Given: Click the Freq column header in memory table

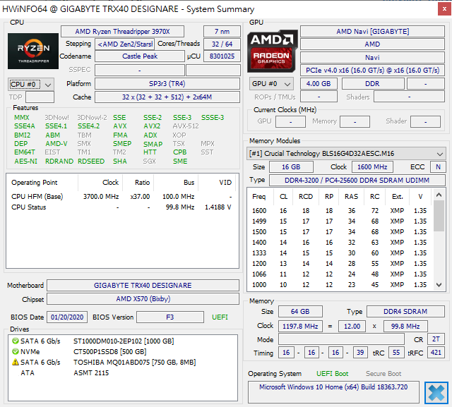Looking at the screenshot, I should pyautogui.click(x=259, y=197).
